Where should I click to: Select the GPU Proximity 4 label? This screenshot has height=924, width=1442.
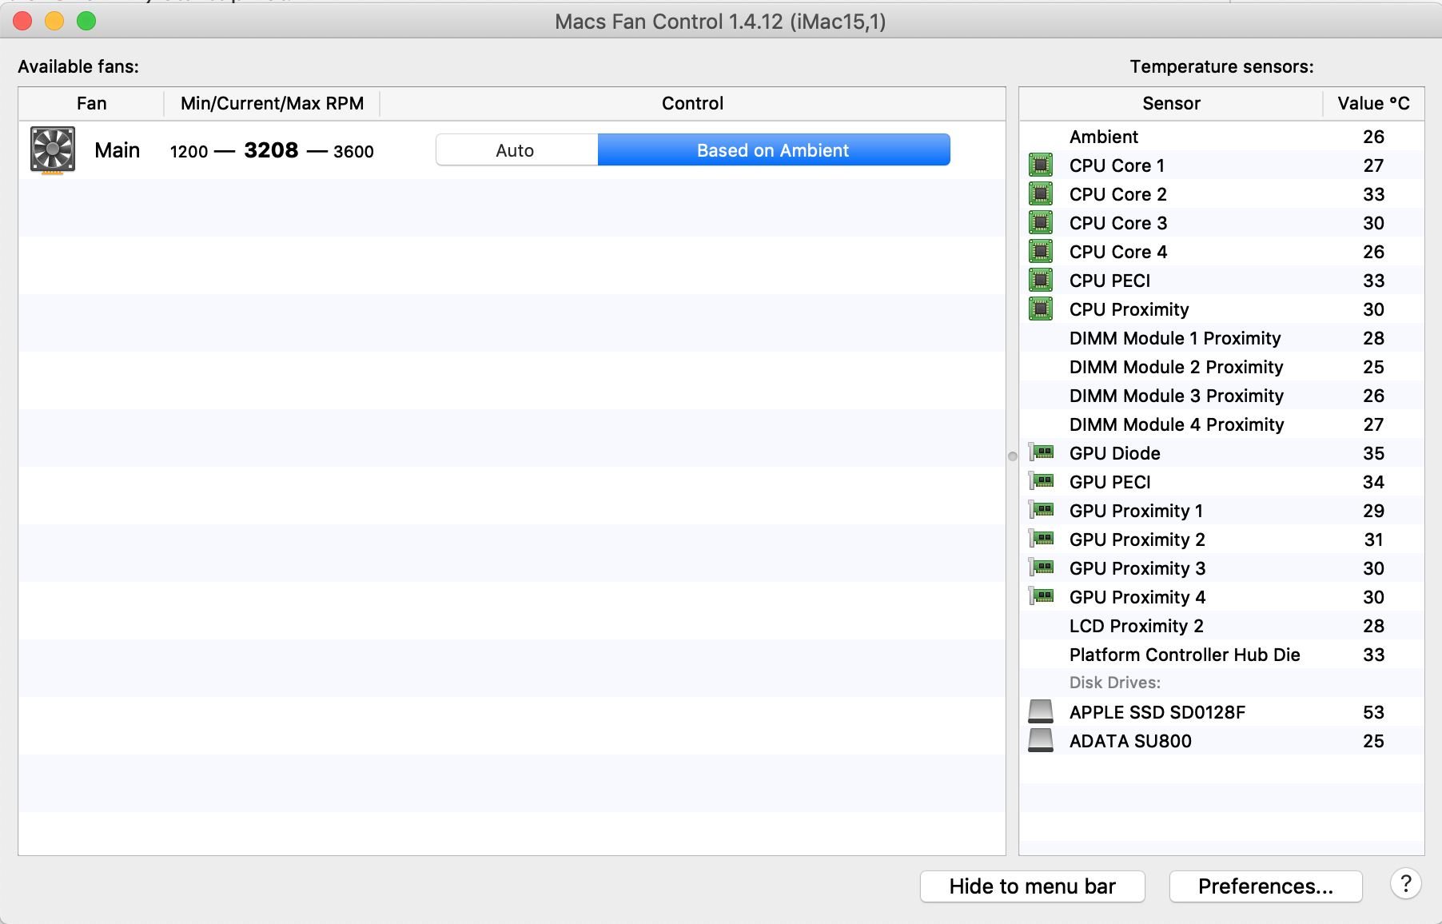[1137, 597]
